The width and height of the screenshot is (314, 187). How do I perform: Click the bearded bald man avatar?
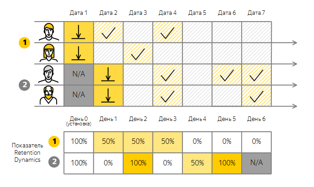49,95
